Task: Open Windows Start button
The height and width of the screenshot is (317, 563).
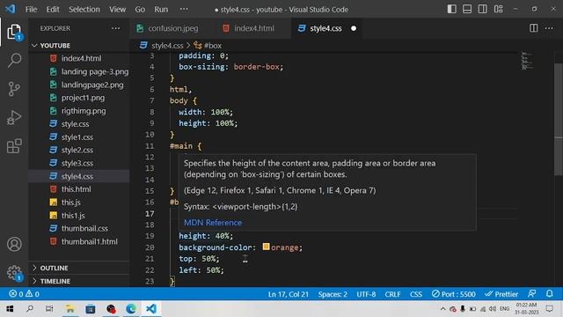Action: pos(10,309)
